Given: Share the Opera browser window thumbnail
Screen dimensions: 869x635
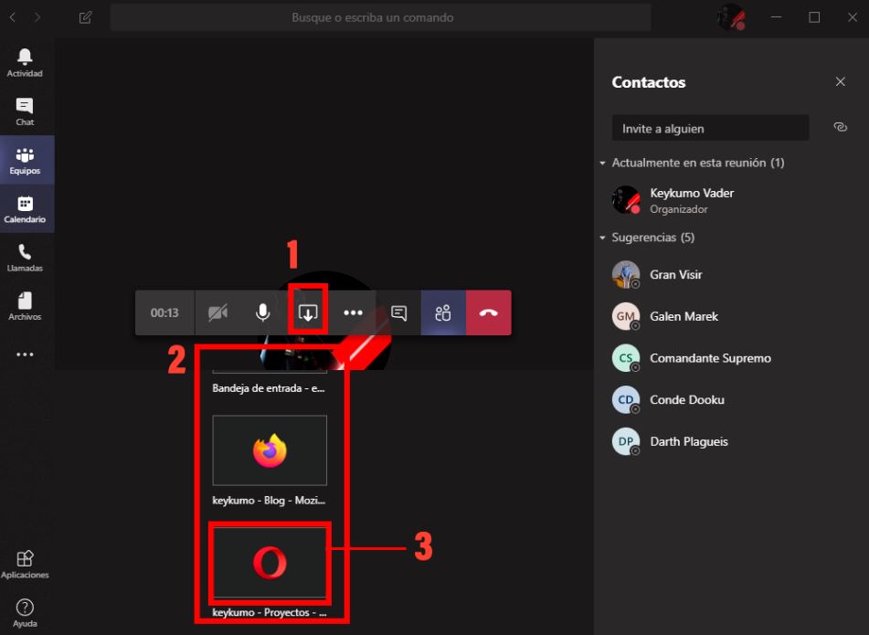Looking at the screenshot, I should click(x=270, y=564).
